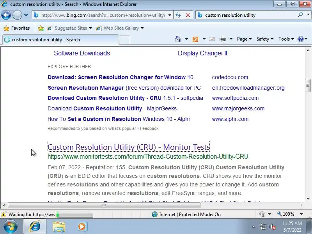The height and width of the screenshot is (234, 312).
Task: Show hidden tray icons arrow
Action: (253, 227)
